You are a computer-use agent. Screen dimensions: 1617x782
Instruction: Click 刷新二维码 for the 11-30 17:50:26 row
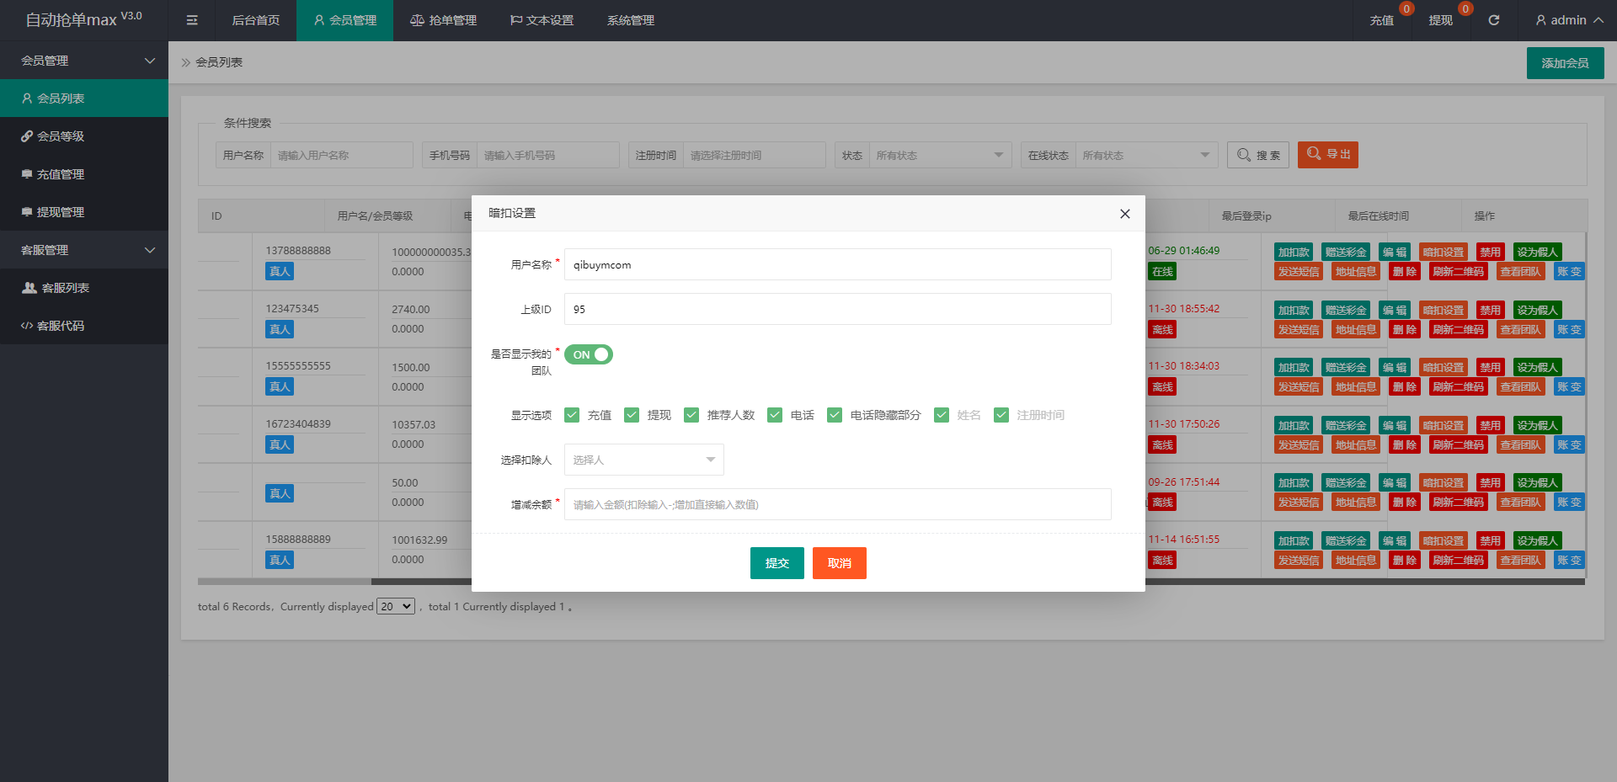click(x=1459, y=444)
